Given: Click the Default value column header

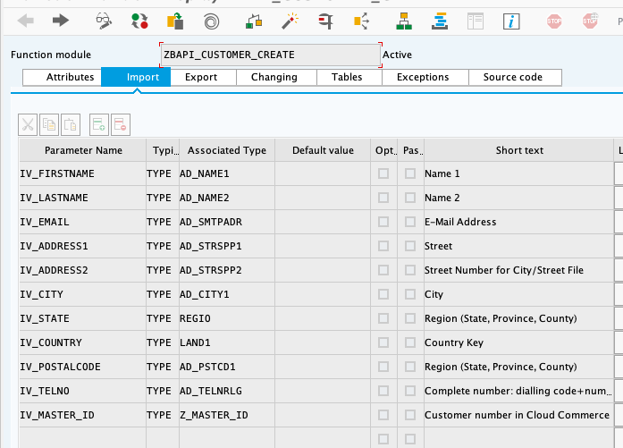Looking at the screenshot, I should pyautogui.click(x=323, y=150).
